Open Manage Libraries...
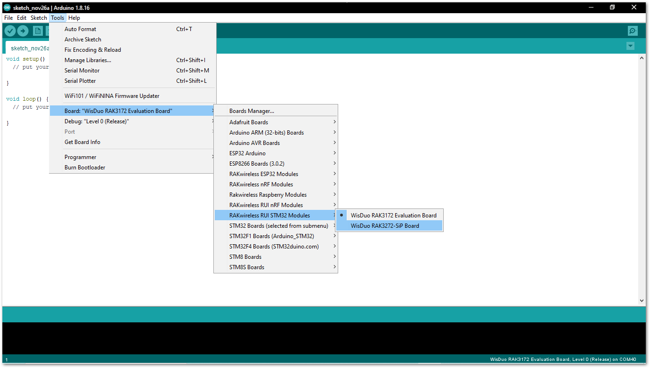650x368 pixels. [x=133, y=60]
